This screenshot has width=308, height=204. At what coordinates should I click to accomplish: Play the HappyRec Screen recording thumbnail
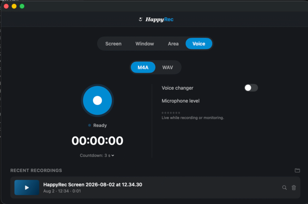pyautogui.click(x=27, y=188)
